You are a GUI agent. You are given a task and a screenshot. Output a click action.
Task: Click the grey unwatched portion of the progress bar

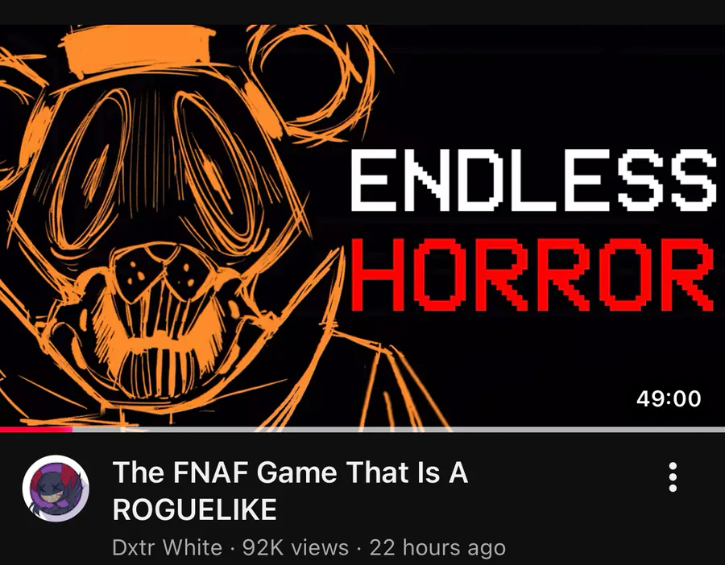pos(399,430)
